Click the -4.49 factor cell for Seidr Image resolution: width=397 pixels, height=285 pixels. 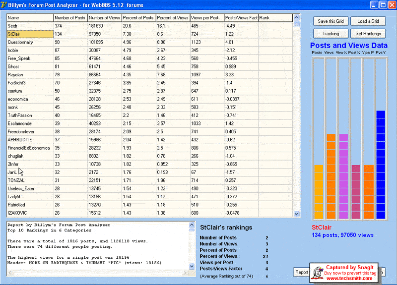coord(241,26)
